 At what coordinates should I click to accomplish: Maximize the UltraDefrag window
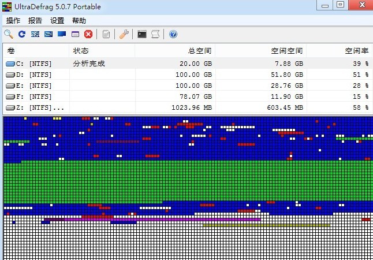pyautogui.click(x=341, y=5)
